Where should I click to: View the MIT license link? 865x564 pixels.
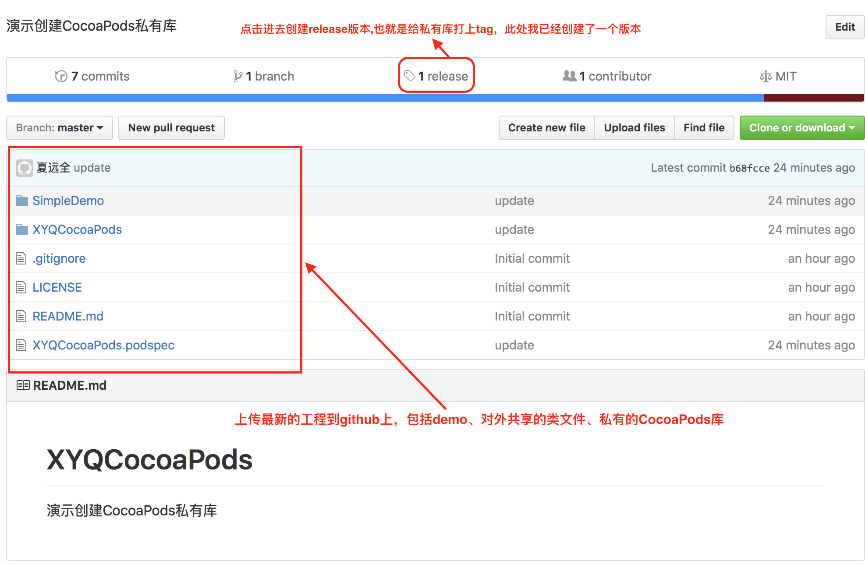pos(778,76)
